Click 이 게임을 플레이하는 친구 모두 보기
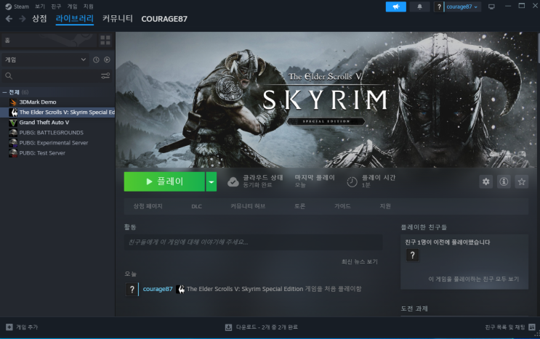Screen dimensions: 540x339 click(x=474, y=279)
